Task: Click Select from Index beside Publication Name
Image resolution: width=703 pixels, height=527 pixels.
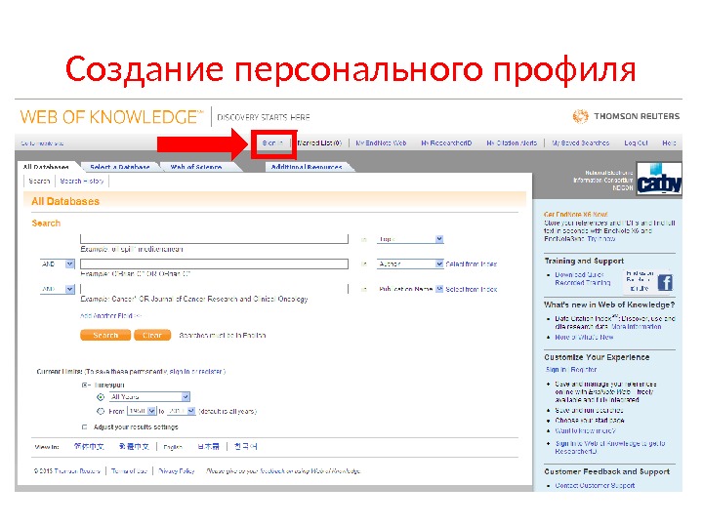Action: tap(472, 289)
